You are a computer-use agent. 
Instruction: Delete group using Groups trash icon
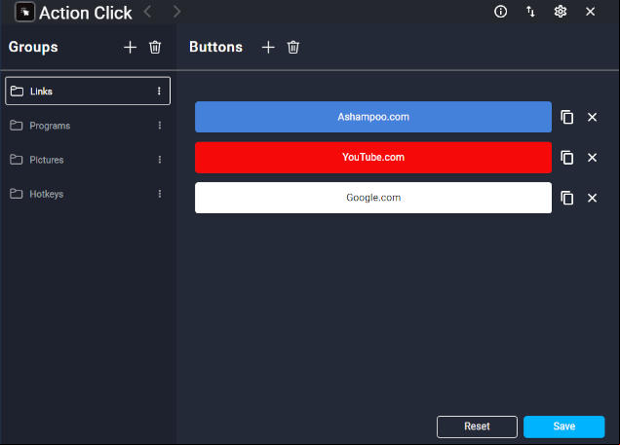pos(155,47)
